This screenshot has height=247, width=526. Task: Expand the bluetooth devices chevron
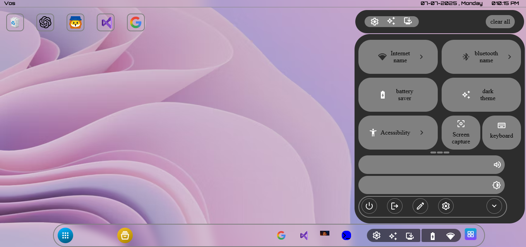(x=509, y=57)
